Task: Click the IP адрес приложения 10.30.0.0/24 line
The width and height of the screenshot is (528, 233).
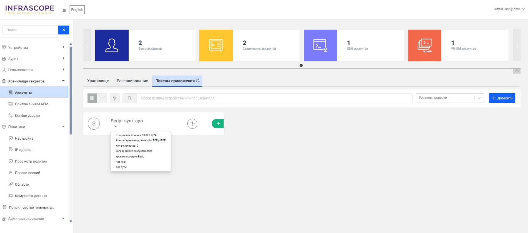Action: [x=136, y=135]
